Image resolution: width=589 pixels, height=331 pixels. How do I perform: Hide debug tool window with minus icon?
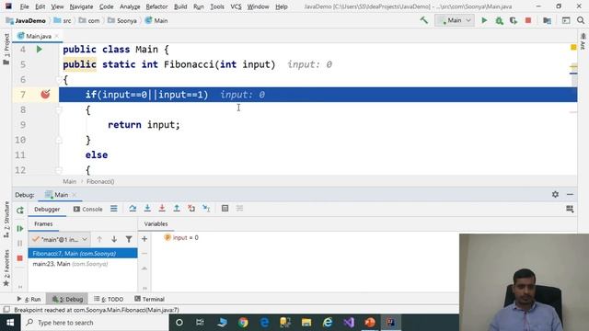pyautogui.click(x=570, y=194)
